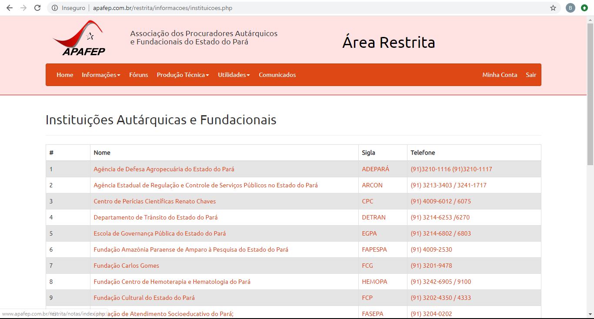This screenshot has width=594, height=319.
Task: Click the APAFEP logo
Action: click(x=79, y=38)
